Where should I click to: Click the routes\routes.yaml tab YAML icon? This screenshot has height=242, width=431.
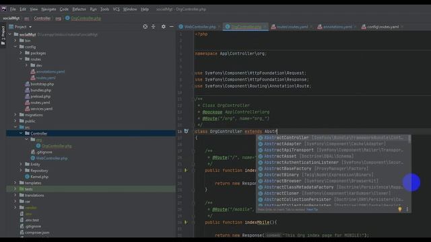[273, 27]
